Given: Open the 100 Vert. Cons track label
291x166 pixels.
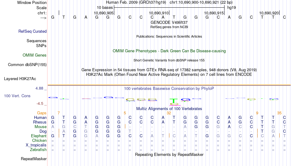Looking at the screenshot, I should coord(17,96).
